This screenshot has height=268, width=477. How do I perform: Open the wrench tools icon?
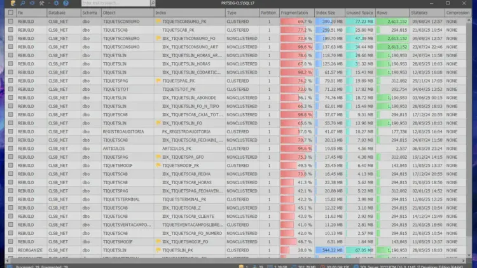coord(39,3)
